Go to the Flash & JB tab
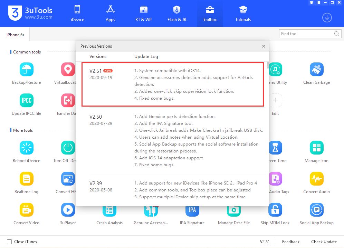Viewport: 344px width, 248px height. pyautogui.click(x=177, y=13)
